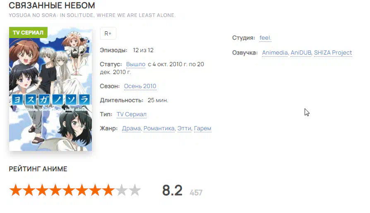This screenshot has height=213, width=370.
Task: Click the R+ age rating badge
Action: pos(108,34)
